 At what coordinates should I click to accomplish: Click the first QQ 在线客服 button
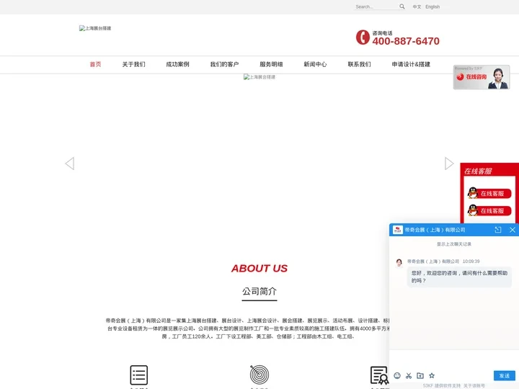489,193
